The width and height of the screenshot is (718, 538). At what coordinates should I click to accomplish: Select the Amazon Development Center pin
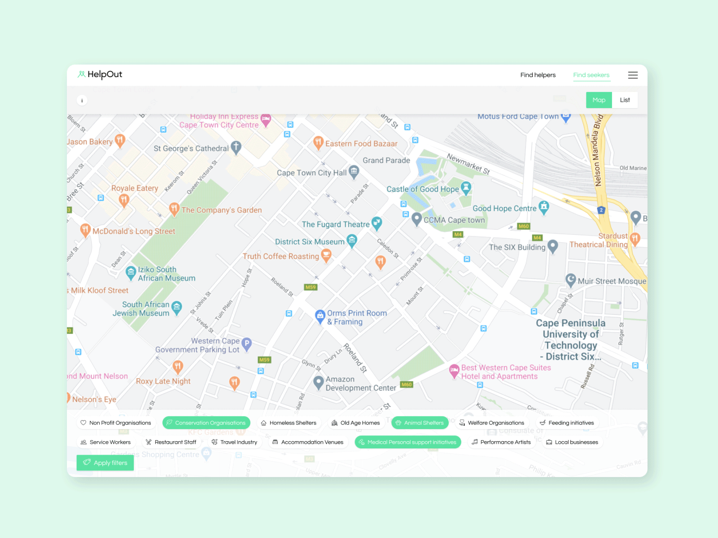319,382
